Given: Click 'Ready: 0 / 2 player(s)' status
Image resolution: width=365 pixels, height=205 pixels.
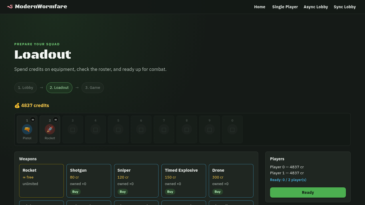Looking at the screenshot, I should pyautogui.click(x=288, y=180).
